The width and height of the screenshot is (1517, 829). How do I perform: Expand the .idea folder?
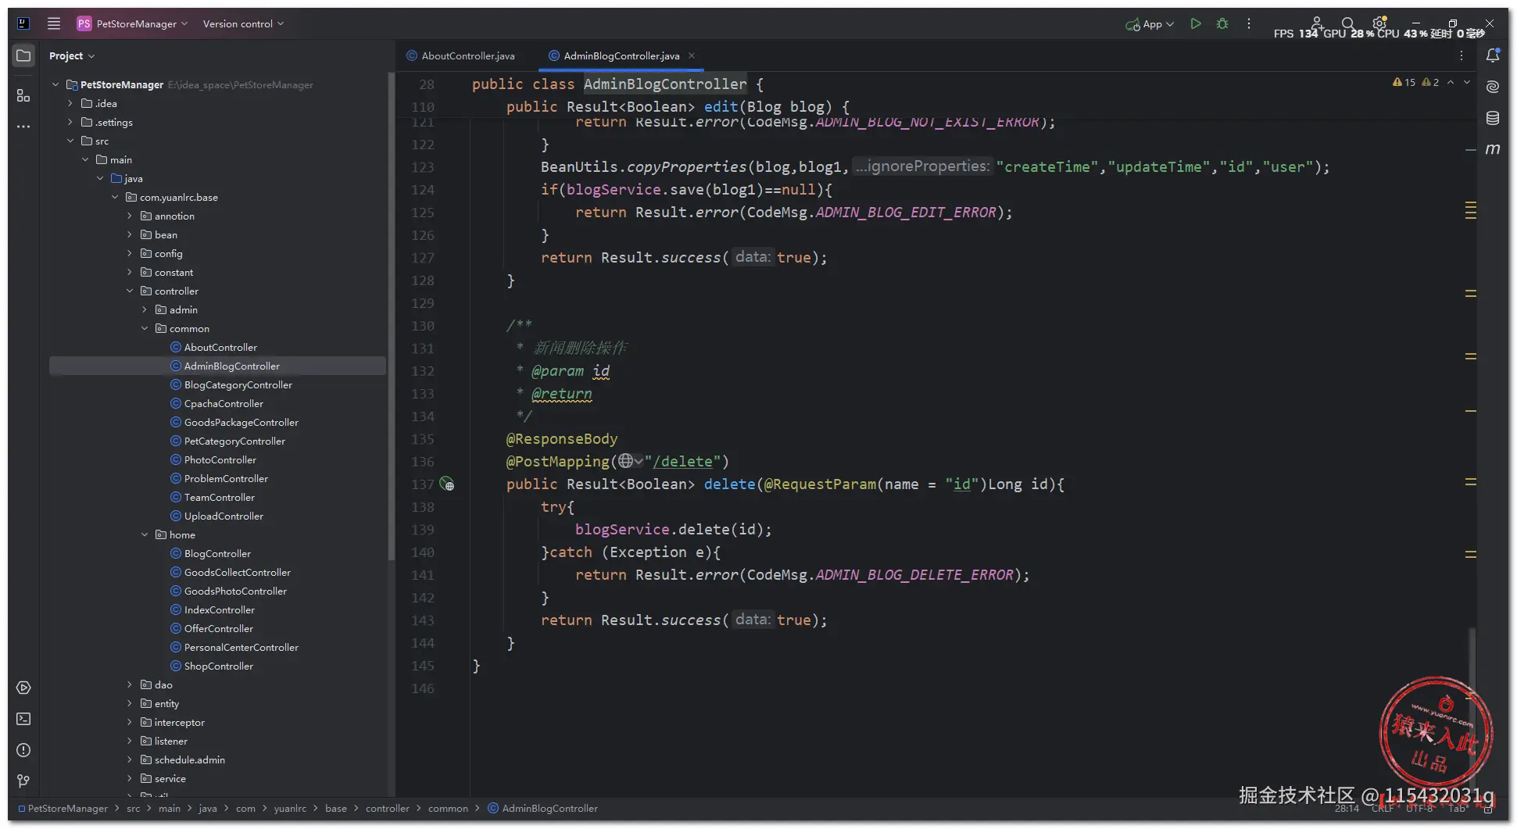pyautogui.click(x=70, y=103)
